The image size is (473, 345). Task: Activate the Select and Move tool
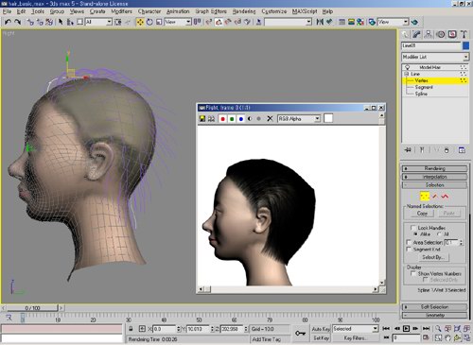[140, 22]
